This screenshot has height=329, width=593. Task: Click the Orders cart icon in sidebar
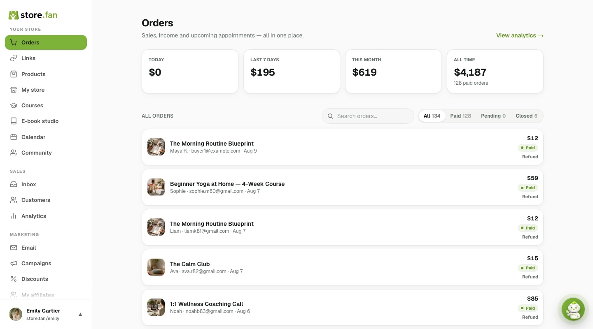click(14, 42)
